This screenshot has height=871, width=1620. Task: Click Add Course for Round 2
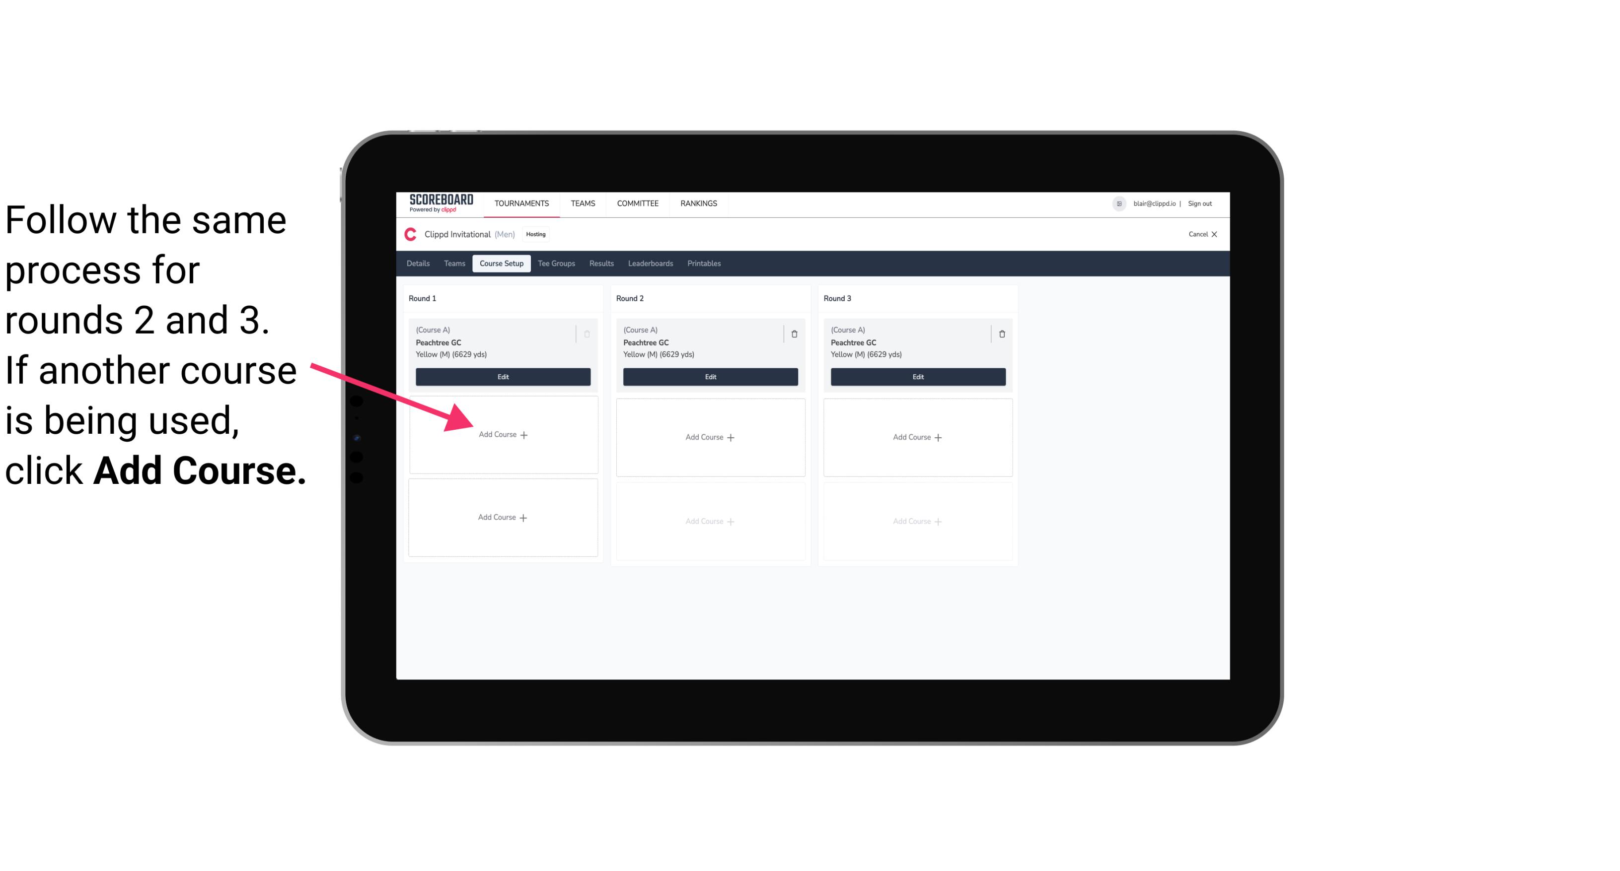pyautogui.click(x=708, y=437)
